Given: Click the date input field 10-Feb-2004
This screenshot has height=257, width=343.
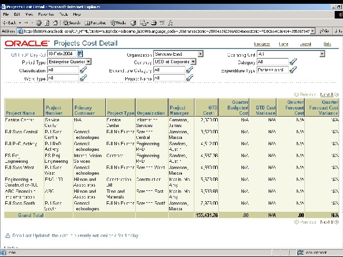Looking at the screenshot, I should pyautogui.click(x=61, y=53).
